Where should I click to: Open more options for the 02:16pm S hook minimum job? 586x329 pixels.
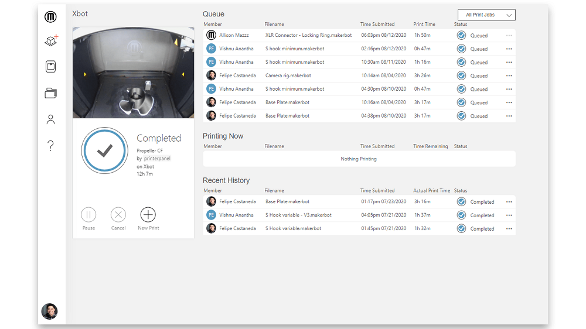click(509, 49)
